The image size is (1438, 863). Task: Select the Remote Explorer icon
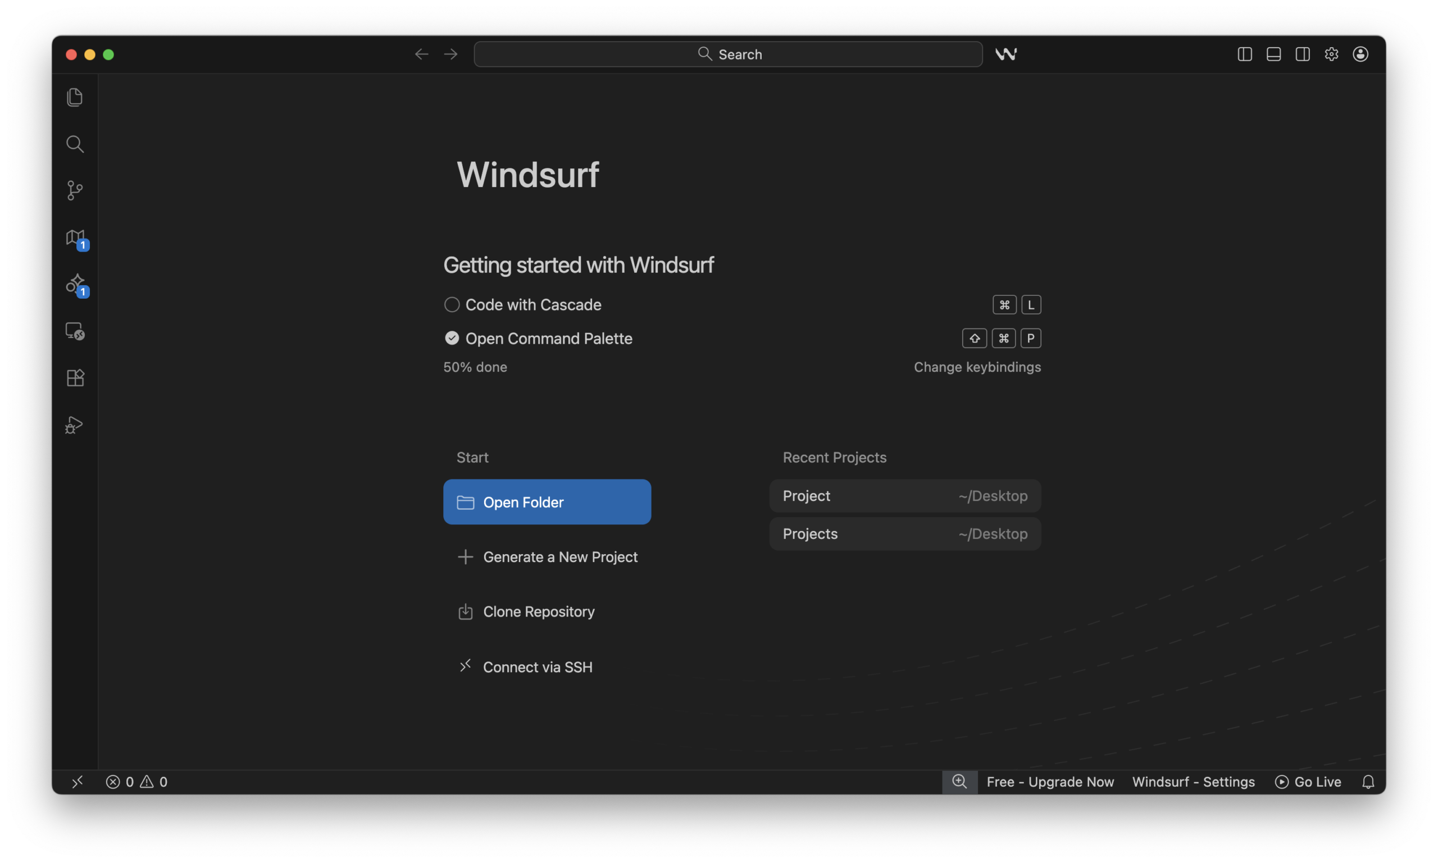pyautogui.click(x=75, y=330)
